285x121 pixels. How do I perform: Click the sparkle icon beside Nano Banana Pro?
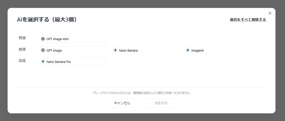tap(43, 62)
